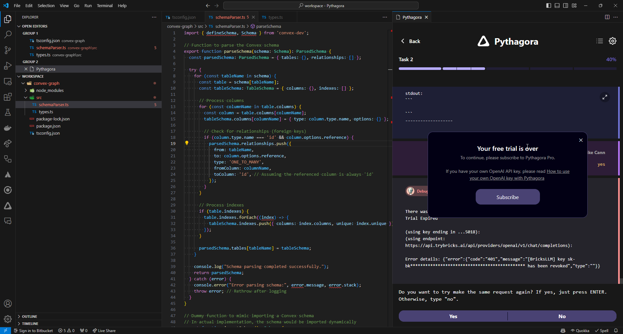Open the Docker view in activity bar
Image resolution: width=623 pixels, height=334 pixels.
click(x=8, y=128)
